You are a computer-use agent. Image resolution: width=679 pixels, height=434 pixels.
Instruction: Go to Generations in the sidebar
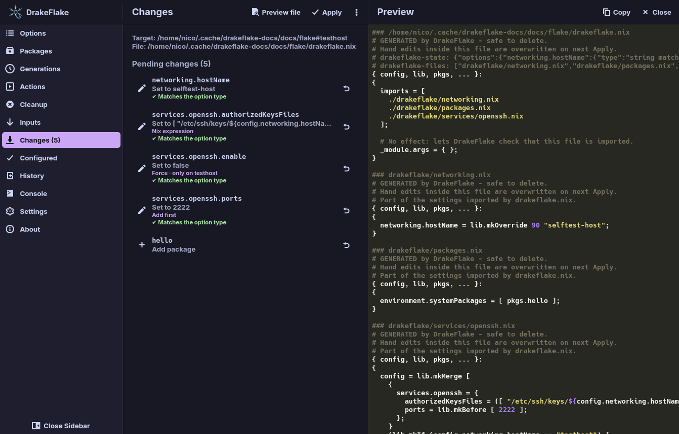click(61, 69)
